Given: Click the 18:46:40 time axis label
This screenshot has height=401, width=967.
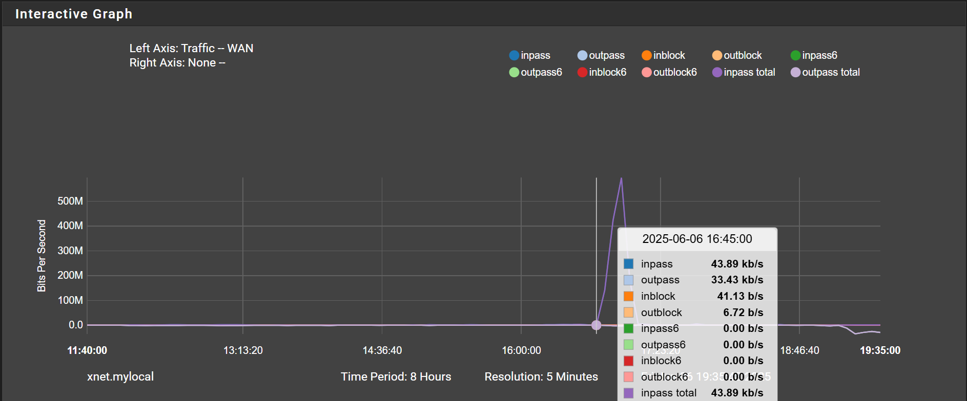Looking at the screenshot, I should (799, 350).
